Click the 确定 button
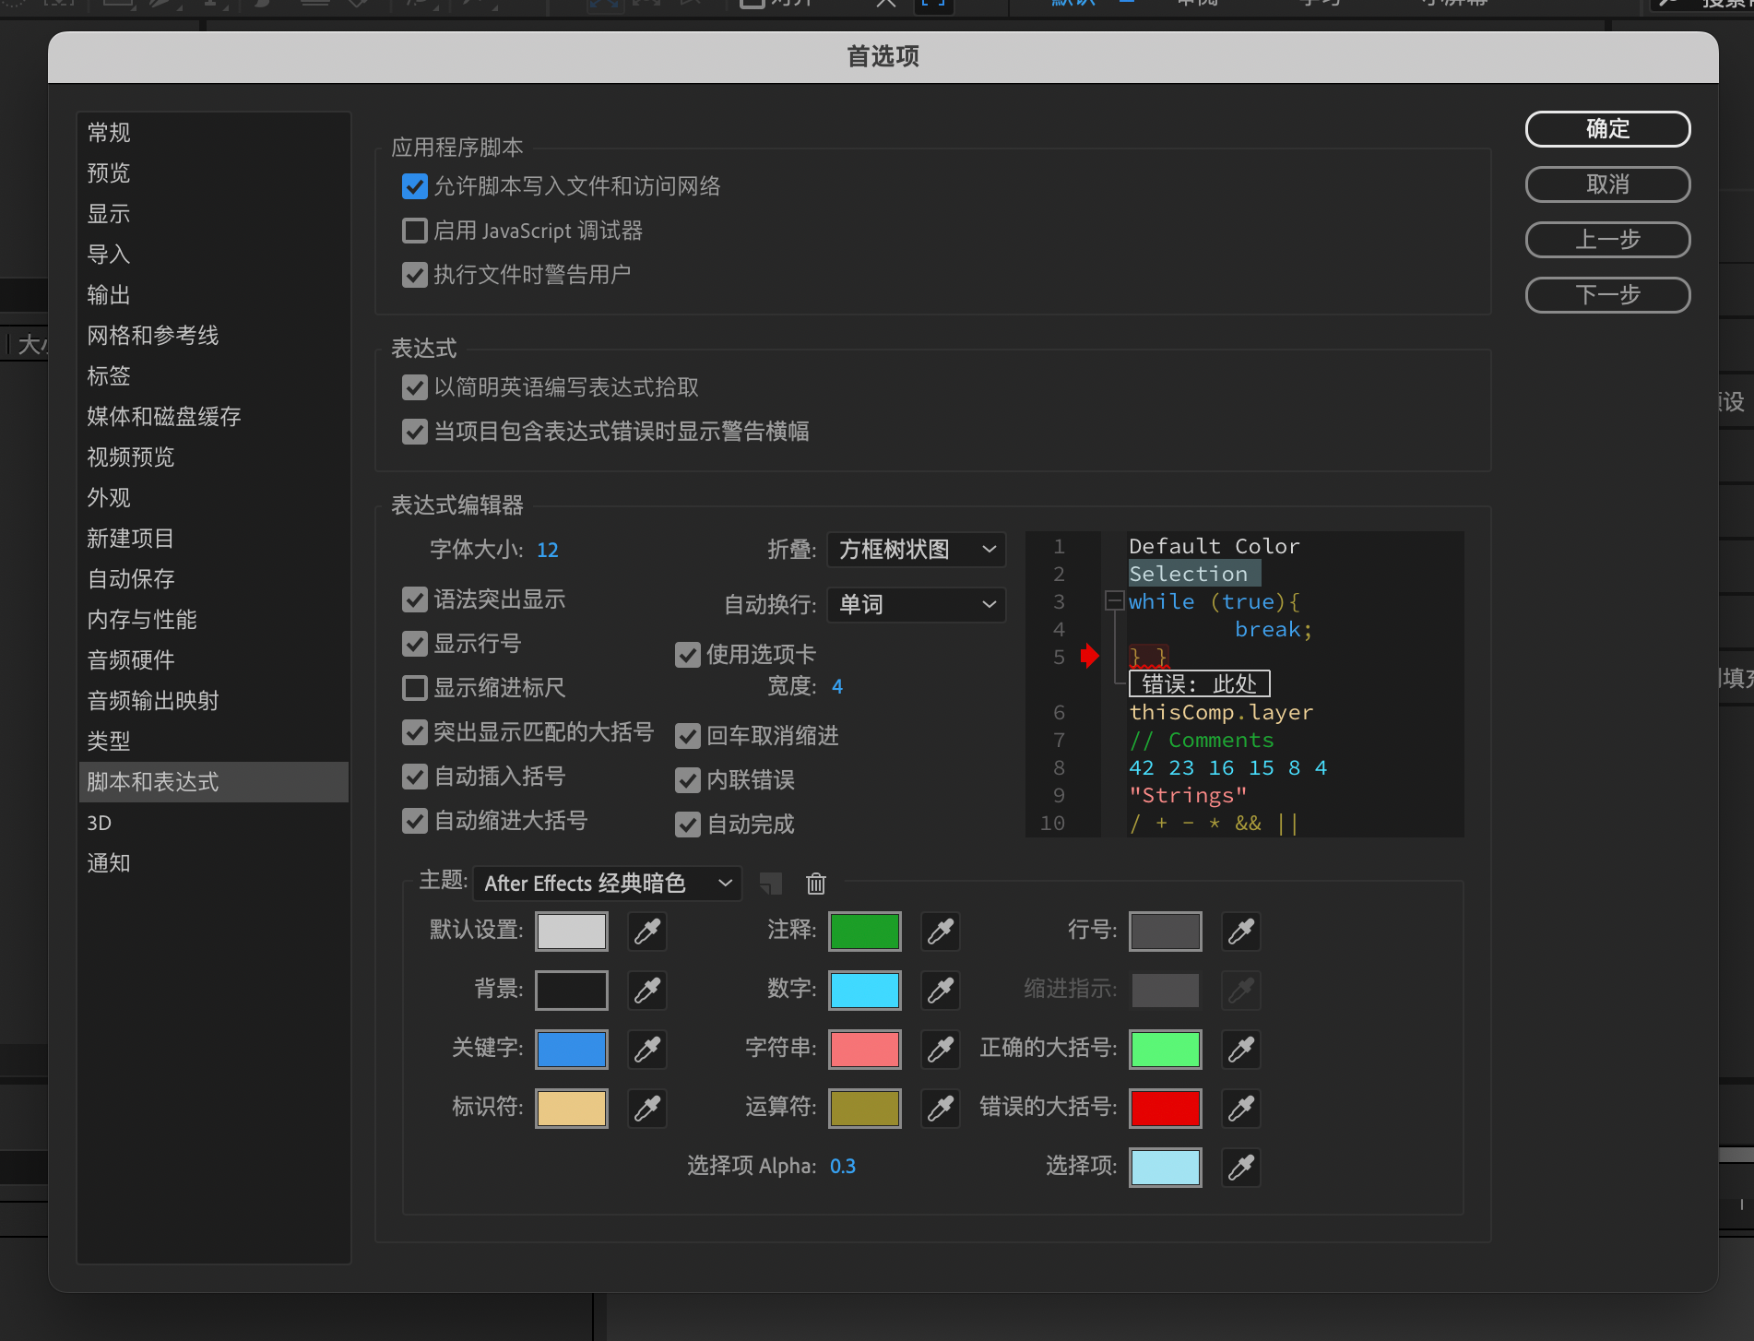Image resolution: width=1754 pixels, height=1341 pixels. click(1607, 129)
